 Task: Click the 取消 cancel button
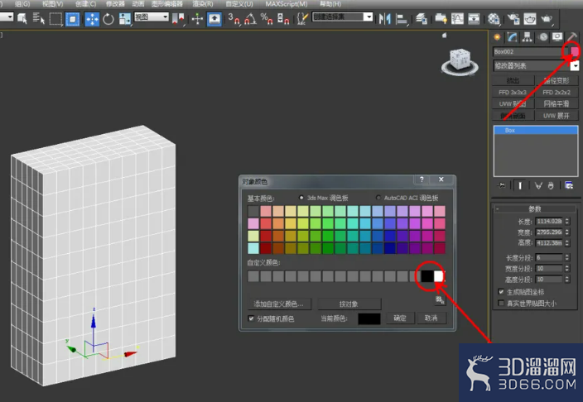(x=431, y=318)
